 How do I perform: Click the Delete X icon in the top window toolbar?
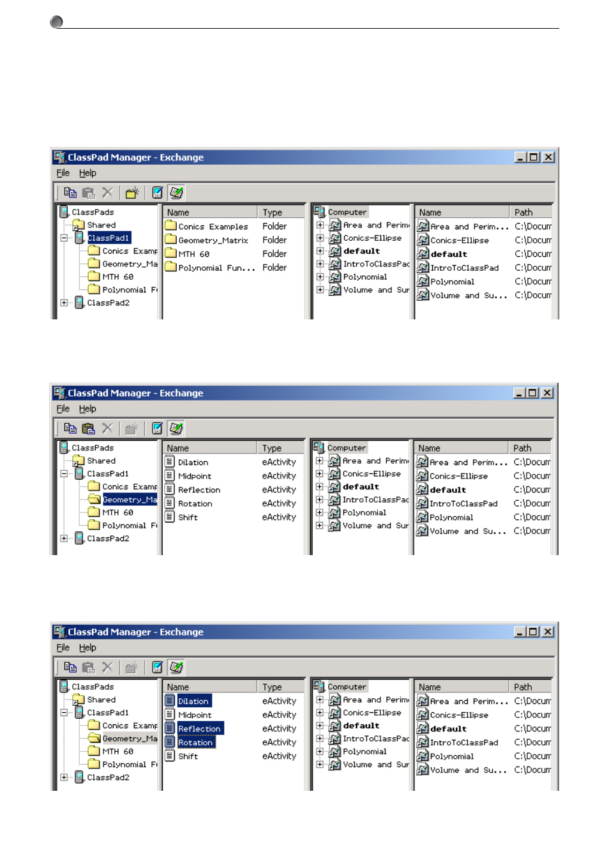[107, 192]
